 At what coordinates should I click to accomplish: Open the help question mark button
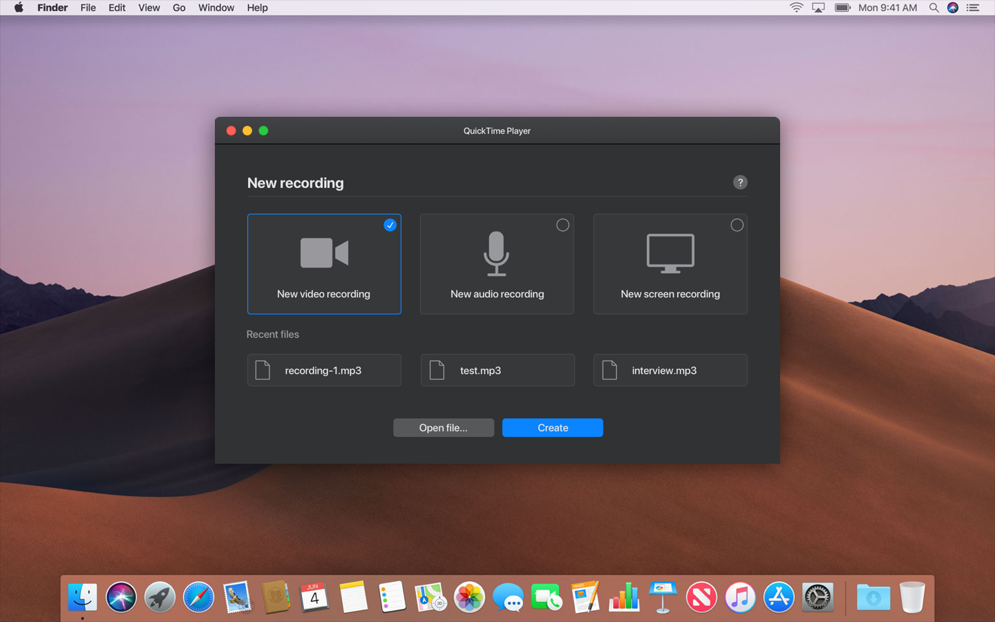(x=740, y=182)
